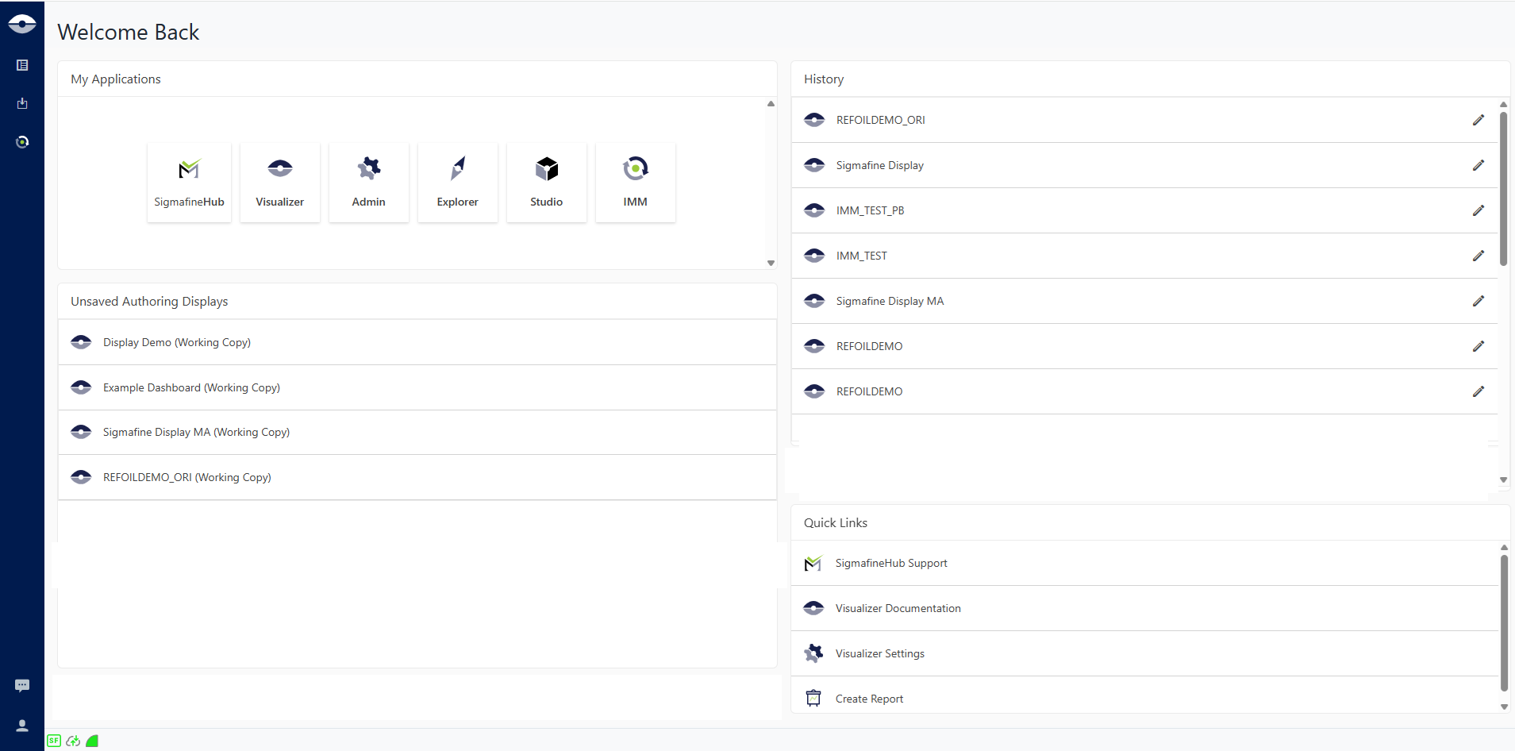Click the pencil icon beside Sigmafine Display MA
The image size is (1515, 751).
(x=1478, y=301)
